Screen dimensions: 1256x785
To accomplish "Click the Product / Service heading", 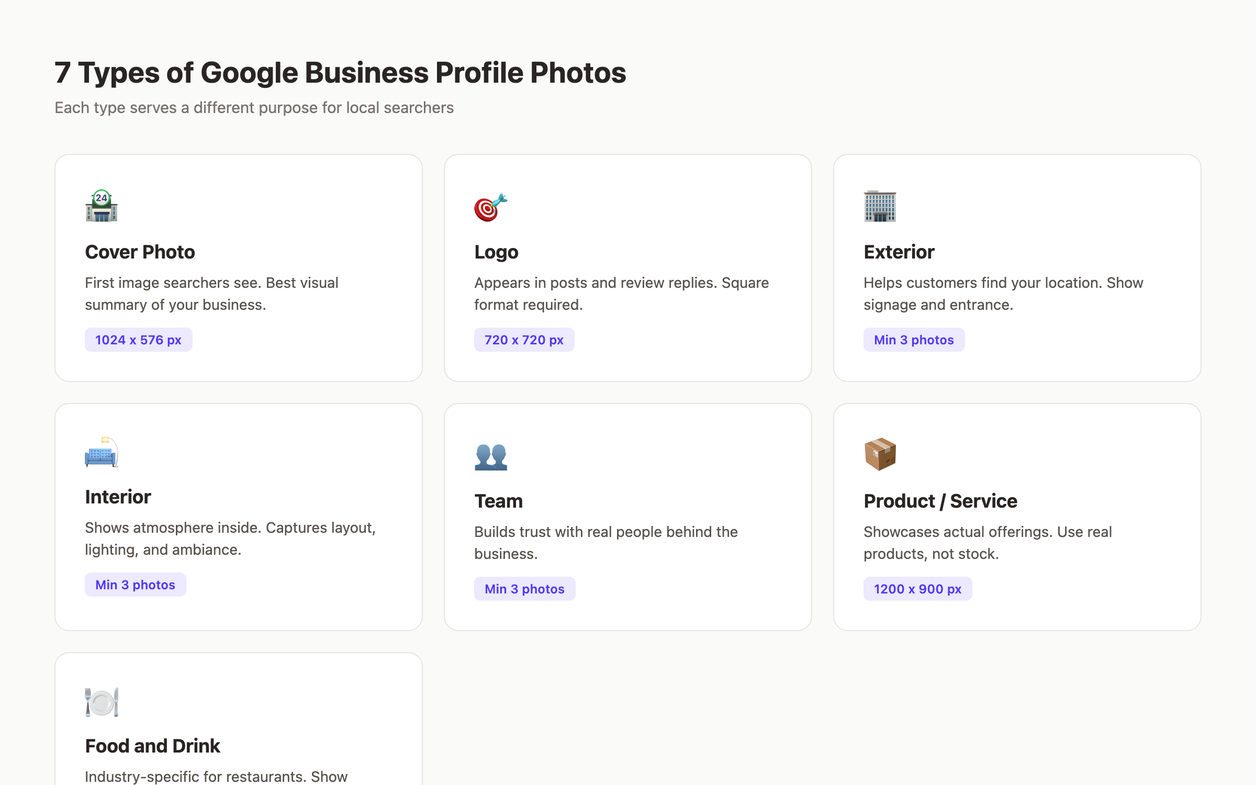I will click(940, 501).
